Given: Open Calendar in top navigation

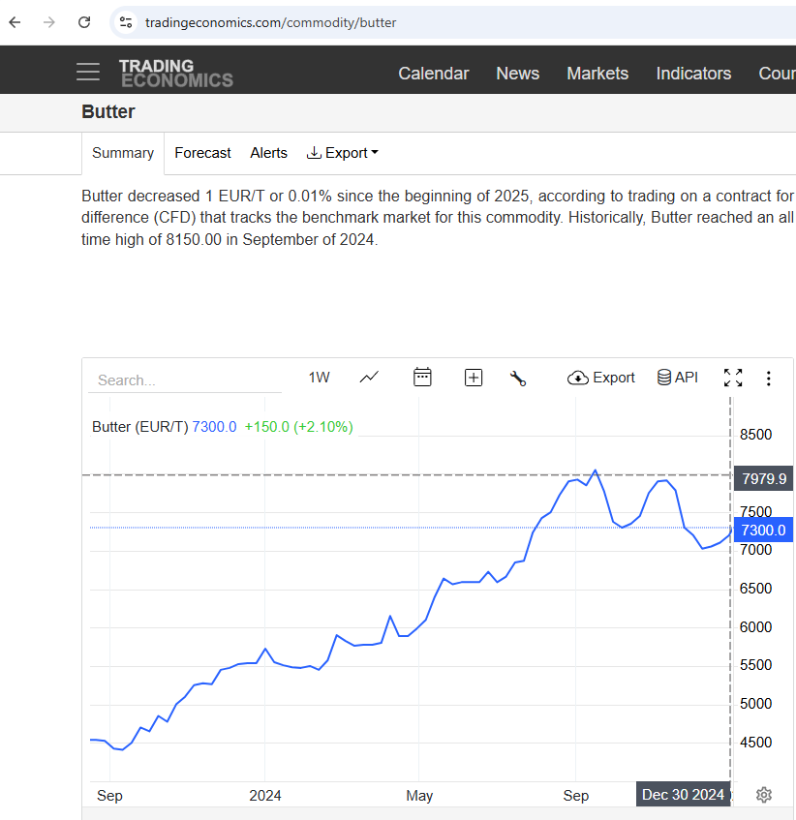Looking at the screenshot, I should [434, 74].
